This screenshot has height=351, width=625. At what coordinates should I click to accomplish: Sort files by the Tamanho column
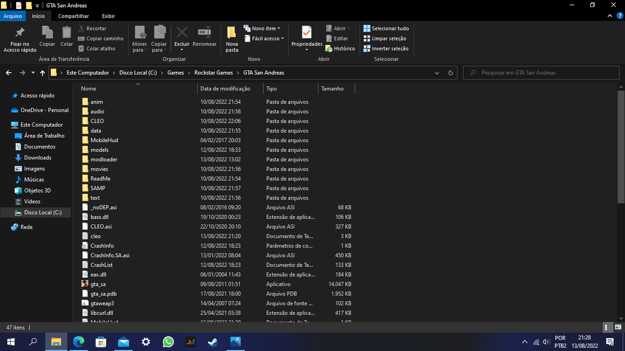336,89
